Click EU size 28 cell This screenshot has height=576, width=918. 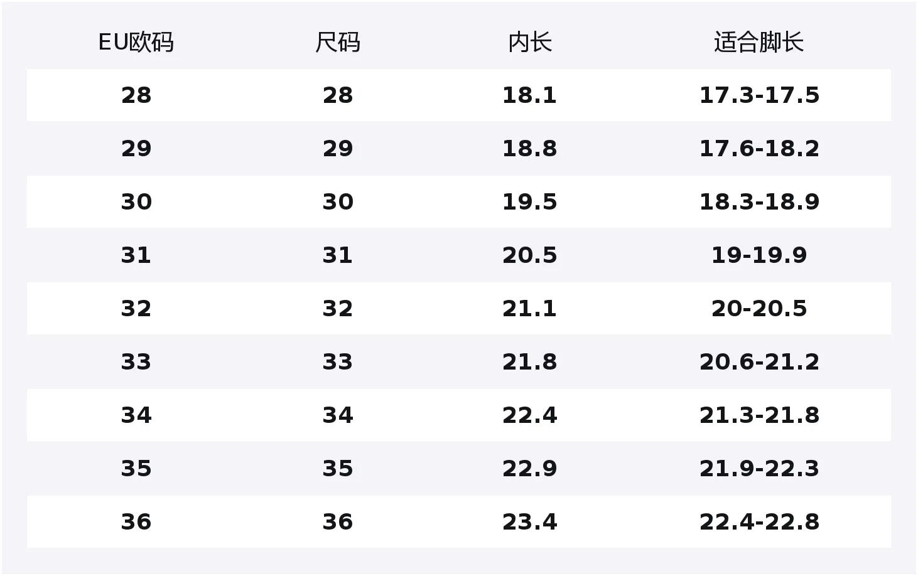pos(136,95)
